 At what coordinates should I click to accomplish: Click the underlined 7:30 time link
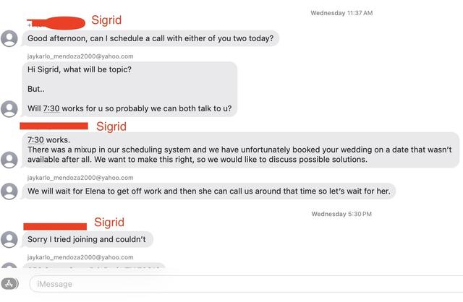tap(51, 108)
